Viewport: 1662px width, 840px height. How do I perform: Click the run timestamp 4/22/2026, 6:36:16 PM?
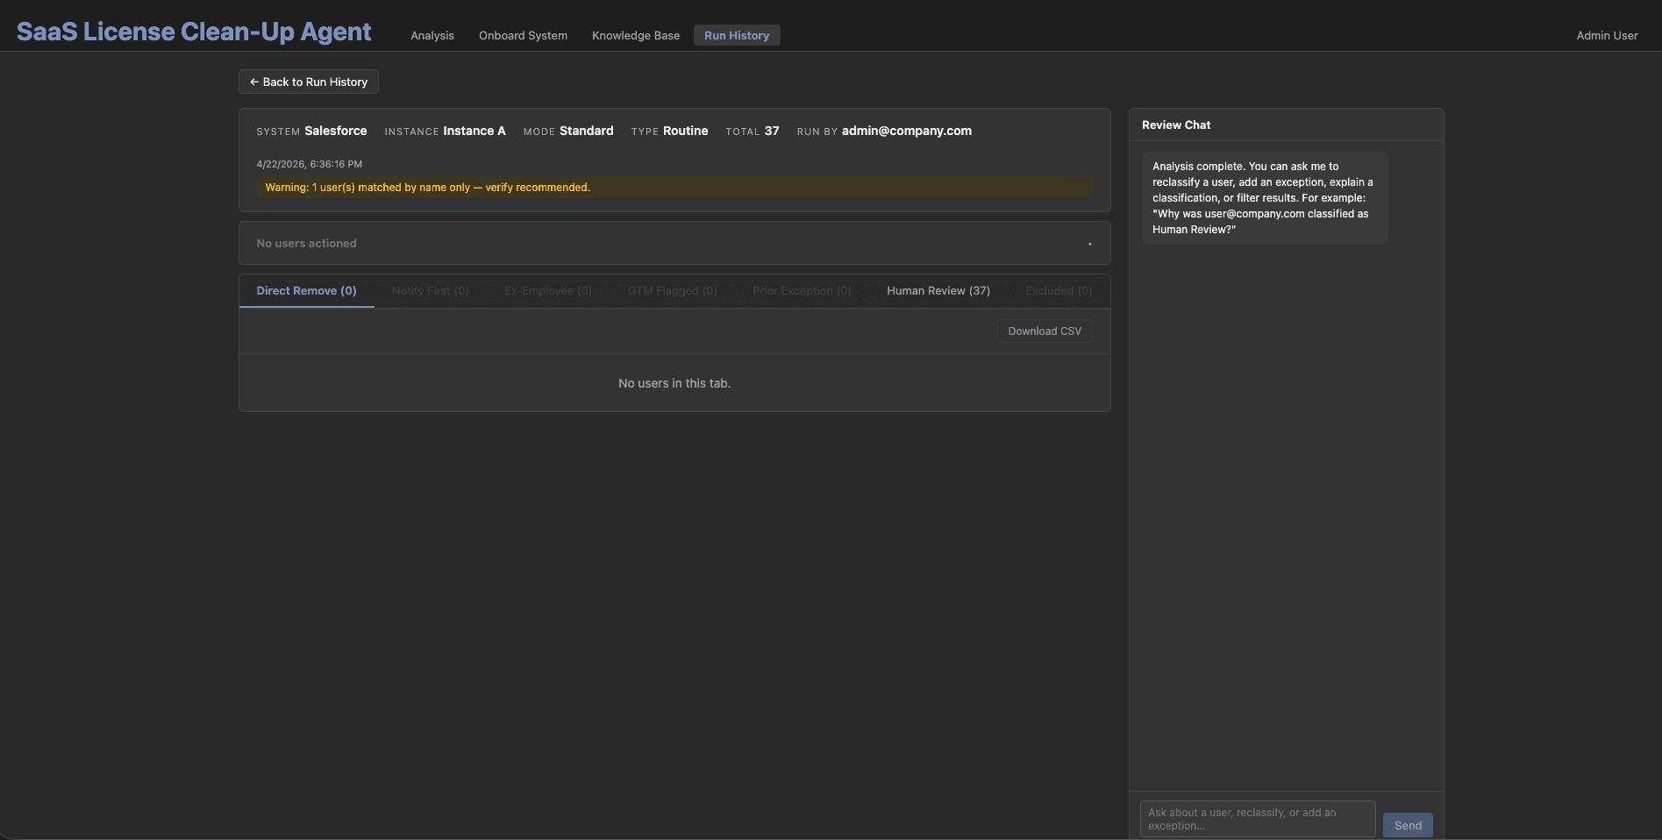(x=310, y=164)
